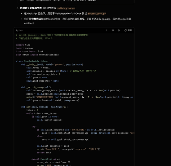Viewport: 171px width, 166px height.
Task: Click the first comment line "# switch_grok.py"
Action: pos(52,35)
